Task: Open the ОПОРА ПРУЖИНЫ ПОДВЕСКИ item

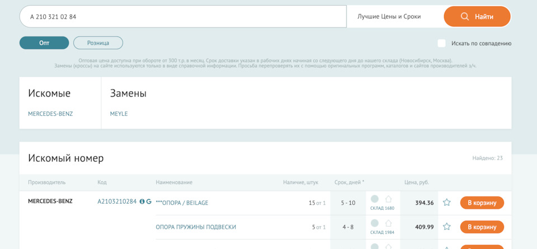Action: [196, 227]
